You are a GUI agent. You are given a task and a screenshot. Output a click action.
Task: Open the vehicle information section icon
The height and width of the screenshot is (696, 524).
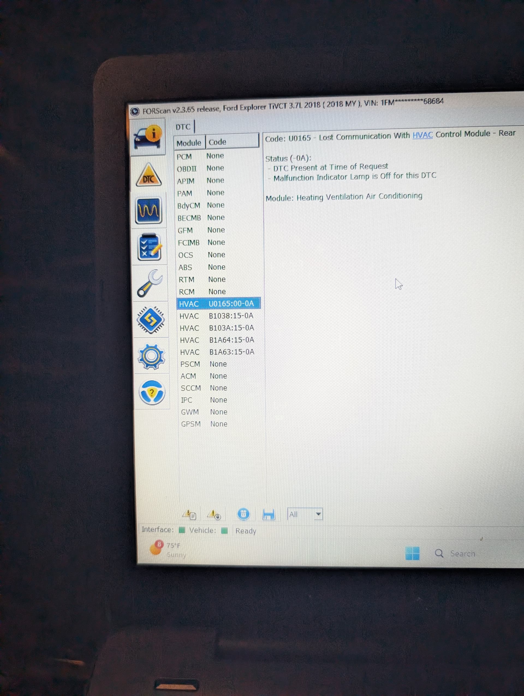[x=148, y=137]
